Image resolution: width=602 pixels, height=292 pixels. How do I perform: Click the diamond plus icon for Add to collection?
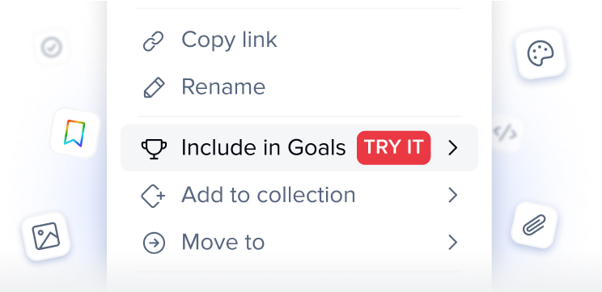click(153, 196)
